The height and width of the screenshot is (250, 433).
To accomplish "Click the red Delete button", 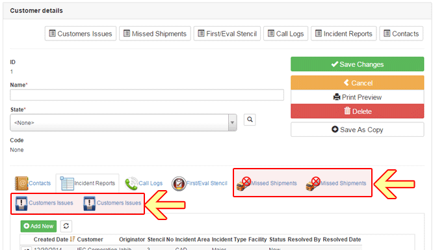I will tap(357, 111).
